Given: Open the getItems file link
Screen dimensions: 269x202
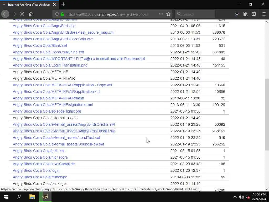Looking at the screenshot, I should point(39,151).
